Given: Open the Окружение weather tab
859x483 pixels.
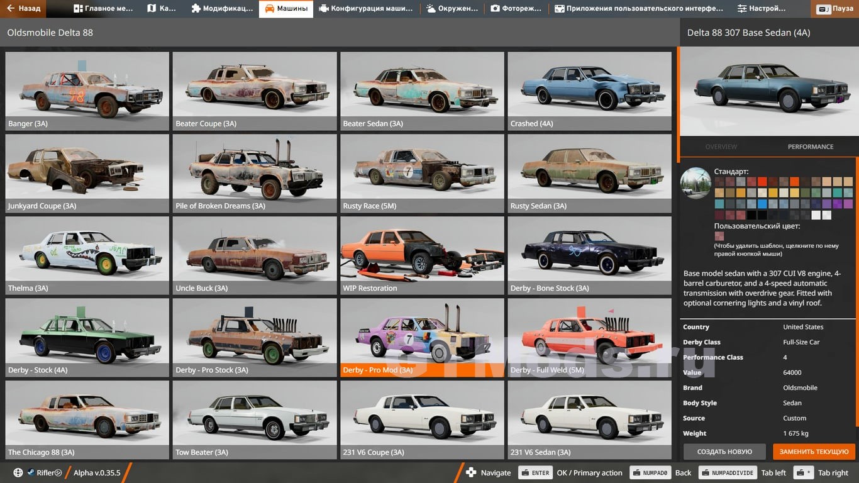Looking at the screenshot, I should point(452,9).
